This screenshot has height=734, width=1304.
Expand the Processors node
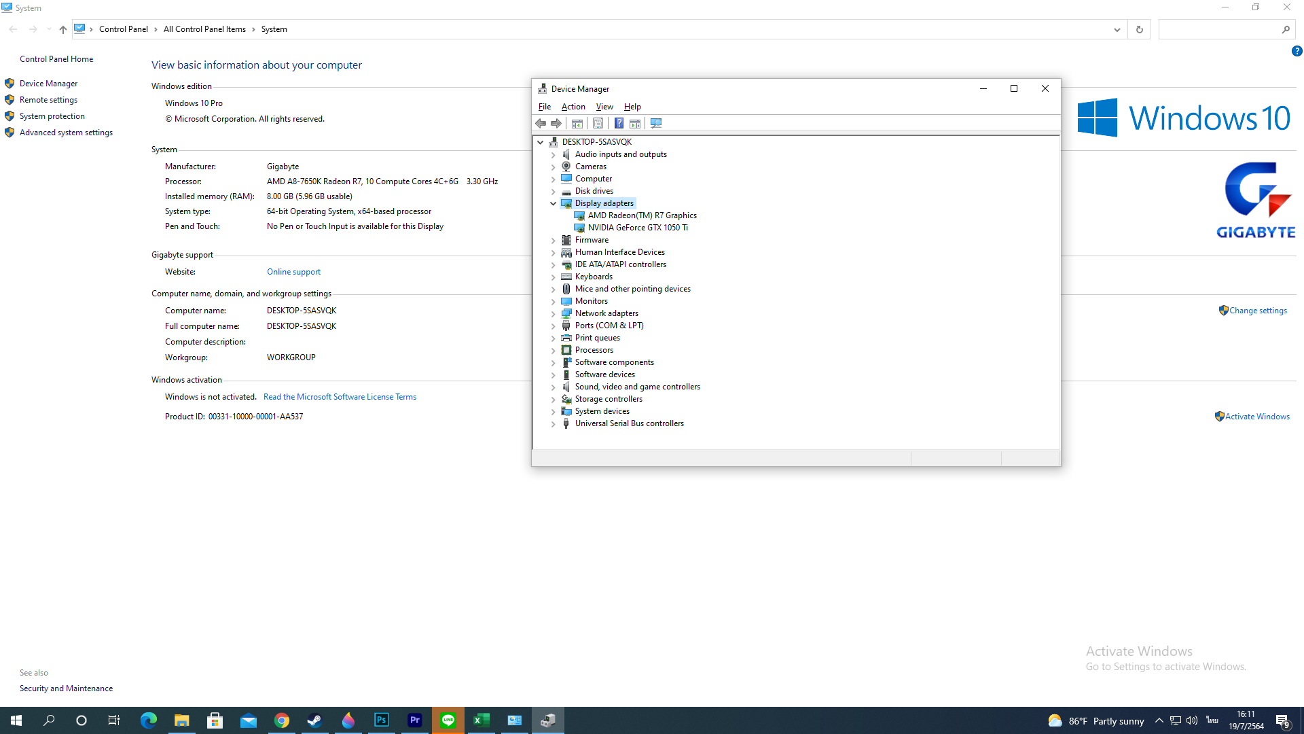coord(554,350)
